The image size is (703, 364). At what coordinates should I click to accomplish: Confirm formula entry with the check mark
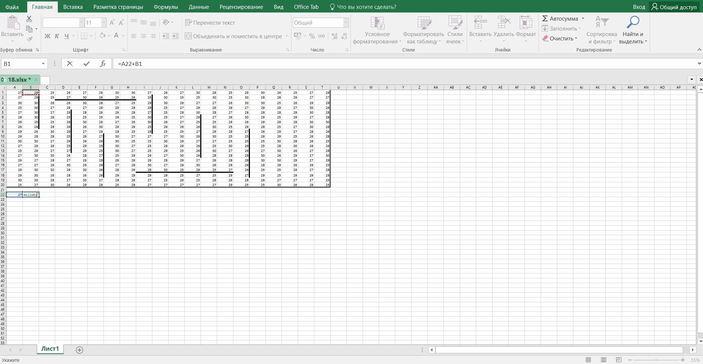click(86, 64)
